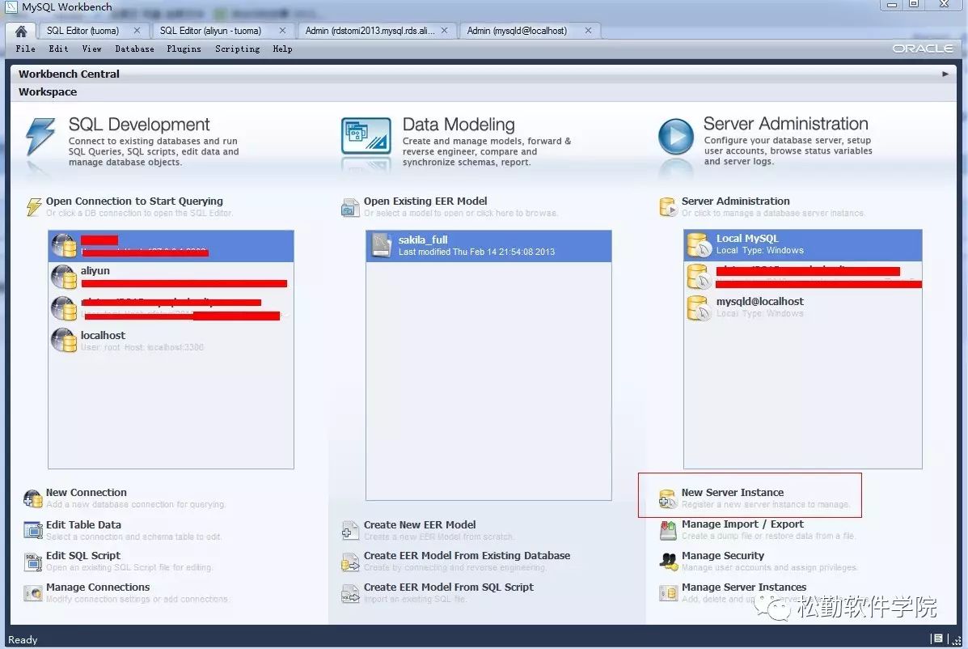The height and width of the screenshot is (649, 968).
Task: Click Manage Import / Export
Action: point(742,524)
